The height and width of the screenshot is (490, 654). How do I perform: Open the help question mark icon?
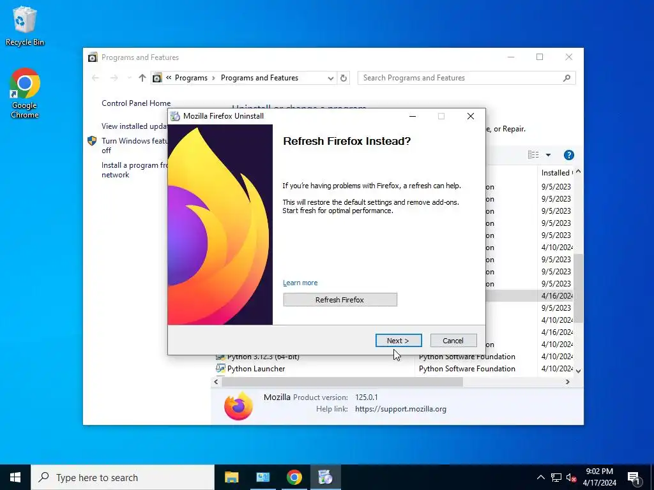568,155
